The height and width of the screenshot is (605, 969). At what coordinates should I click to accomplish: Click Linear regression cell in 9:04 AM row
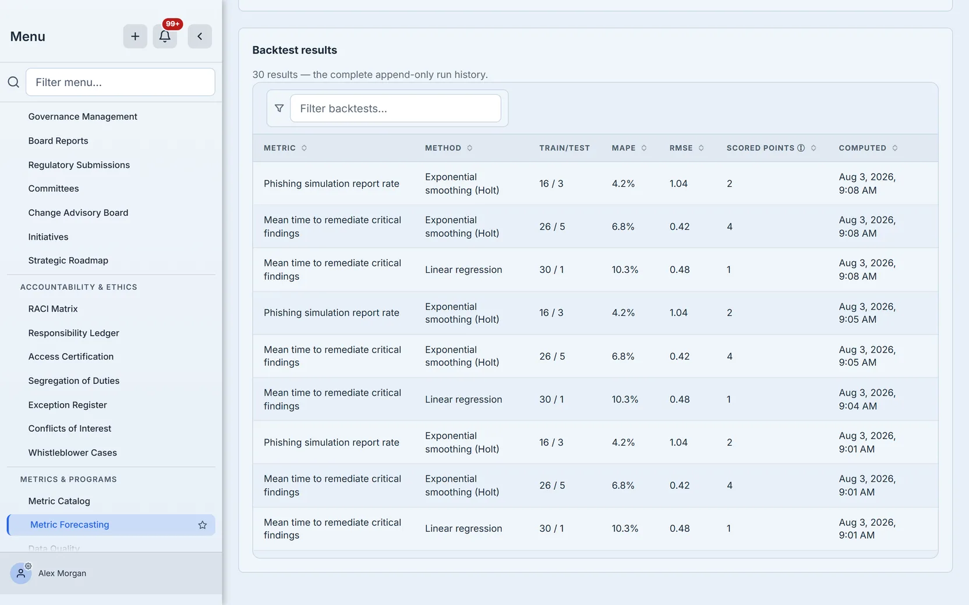coord(464,399)
